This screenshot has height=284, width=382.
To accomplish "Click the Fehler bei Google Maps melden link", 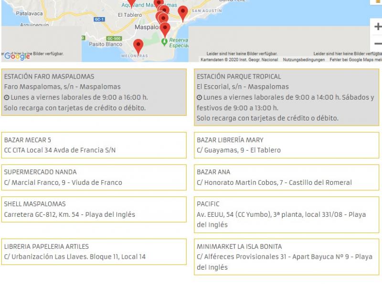I will pyautogui.click(x=356, y=60).
